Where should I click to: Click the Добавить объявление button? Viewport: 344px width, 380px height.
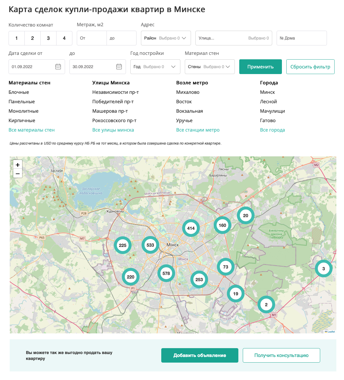[x=200, y=355]
